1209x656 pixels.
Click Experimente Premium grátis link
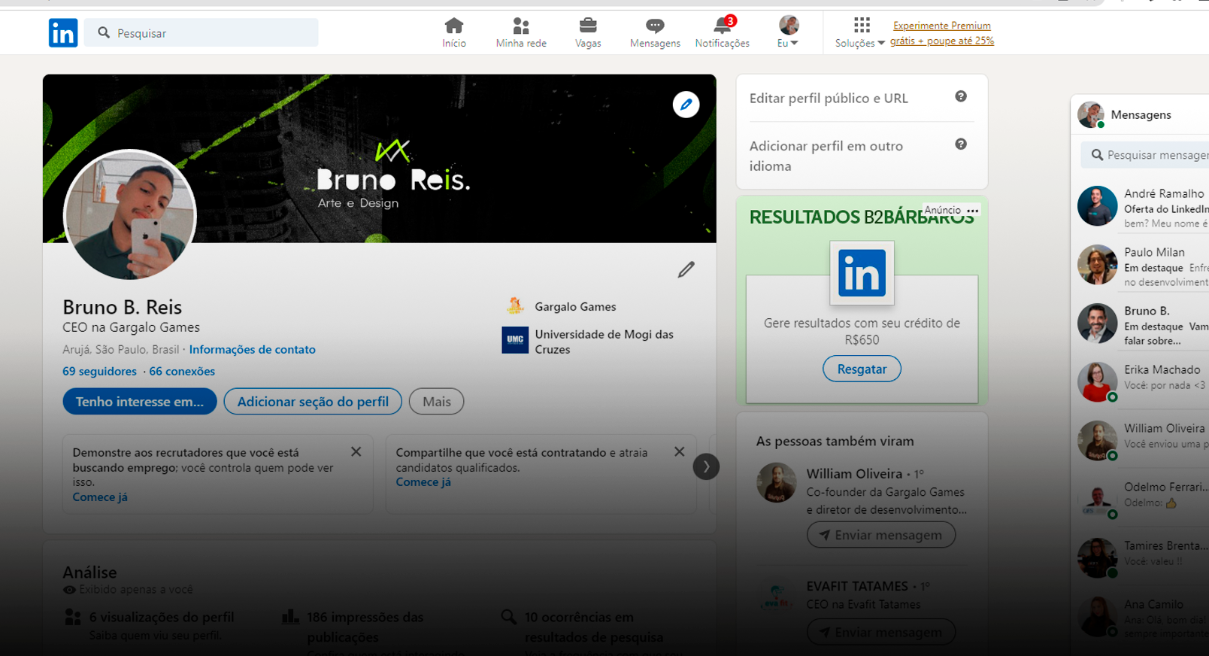tap(942, 33)
